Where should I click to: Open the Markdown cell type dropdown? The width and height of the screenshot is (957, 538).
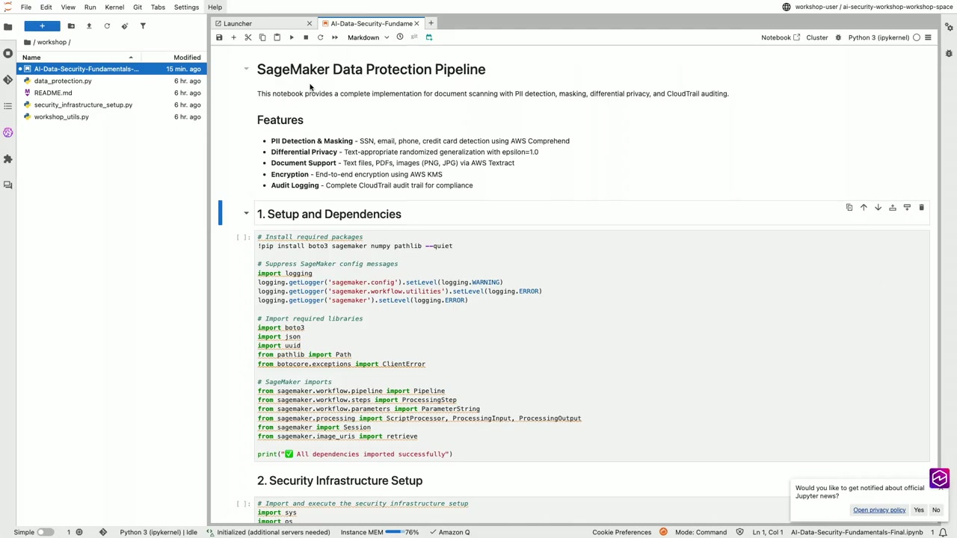pos(369,37)
